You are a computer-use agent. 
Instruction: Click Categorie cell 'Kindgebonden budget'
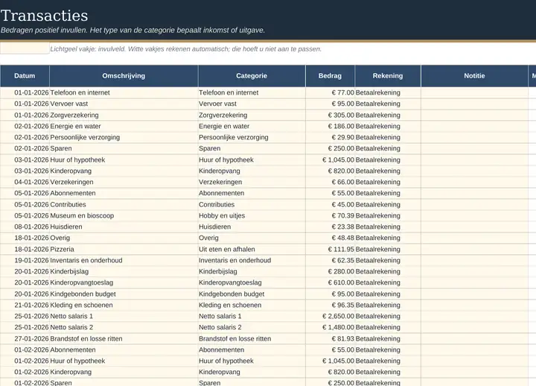point(252,294)
